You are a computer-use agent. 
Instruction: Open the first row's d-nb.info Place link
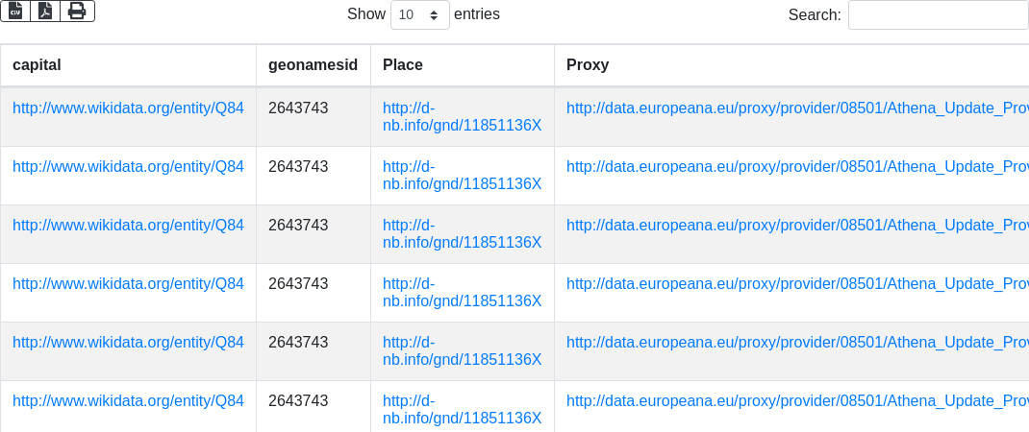(462, 117)
